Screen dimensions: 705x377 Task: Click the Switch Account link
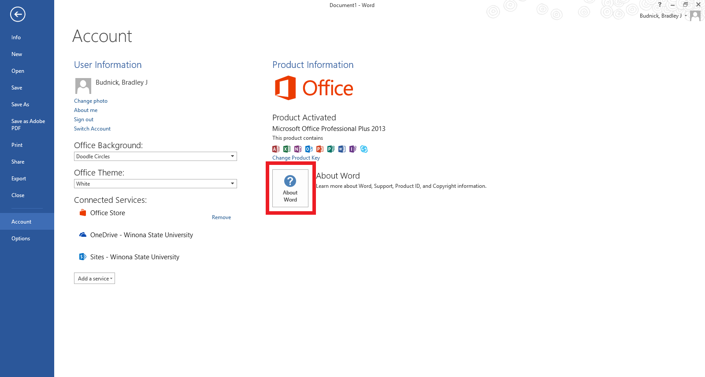[92, 129]
